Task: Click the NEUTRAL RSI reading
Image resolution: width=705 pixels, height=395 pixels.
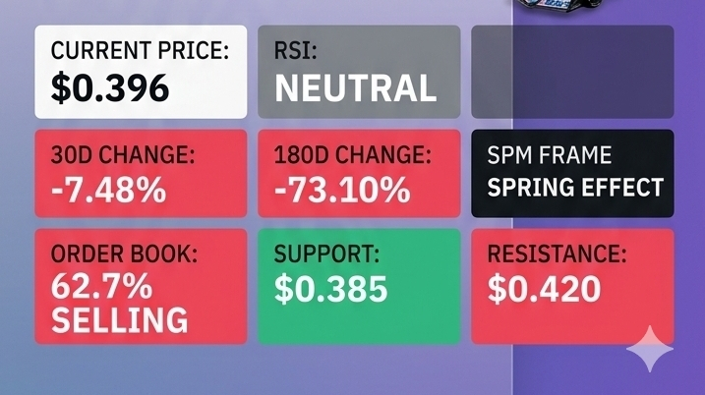Action: 355,88
